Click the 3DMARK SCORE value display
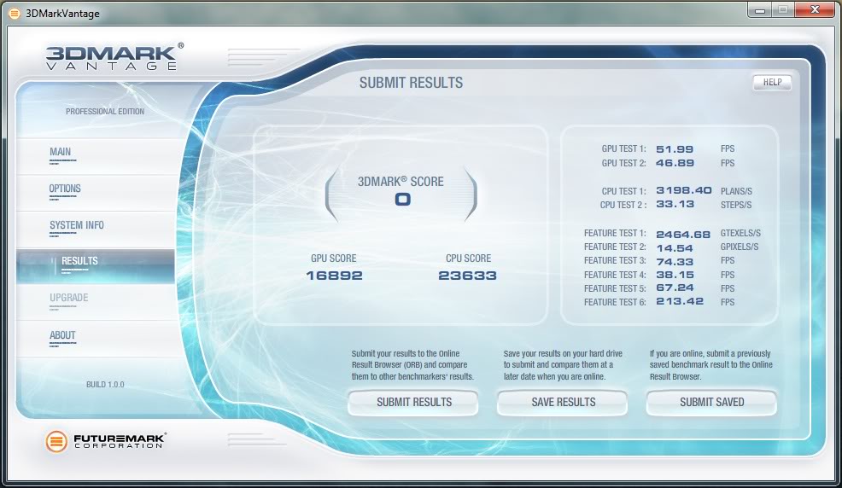842x488 pixels. pos(401,200)
